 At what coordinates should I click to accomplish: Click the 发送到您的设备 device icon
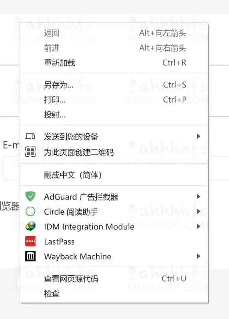(x=31, y=136)
